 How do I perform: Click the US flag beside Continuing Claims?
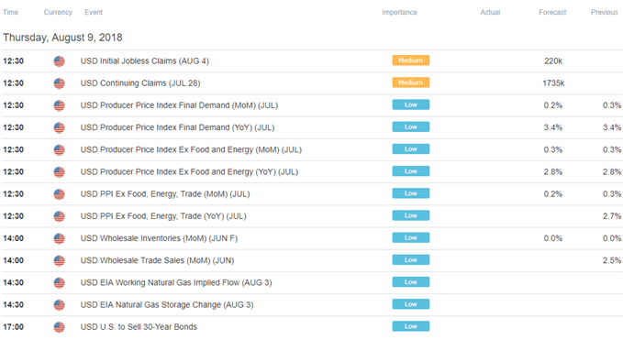click(60, 83)
